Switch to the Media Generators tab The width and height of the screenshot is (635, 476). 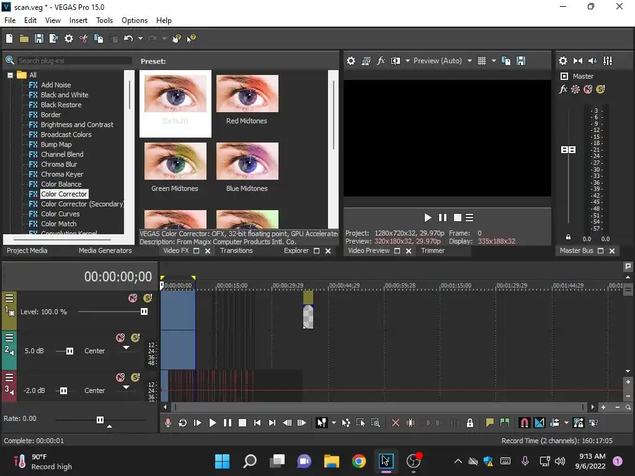pos(105,250)
